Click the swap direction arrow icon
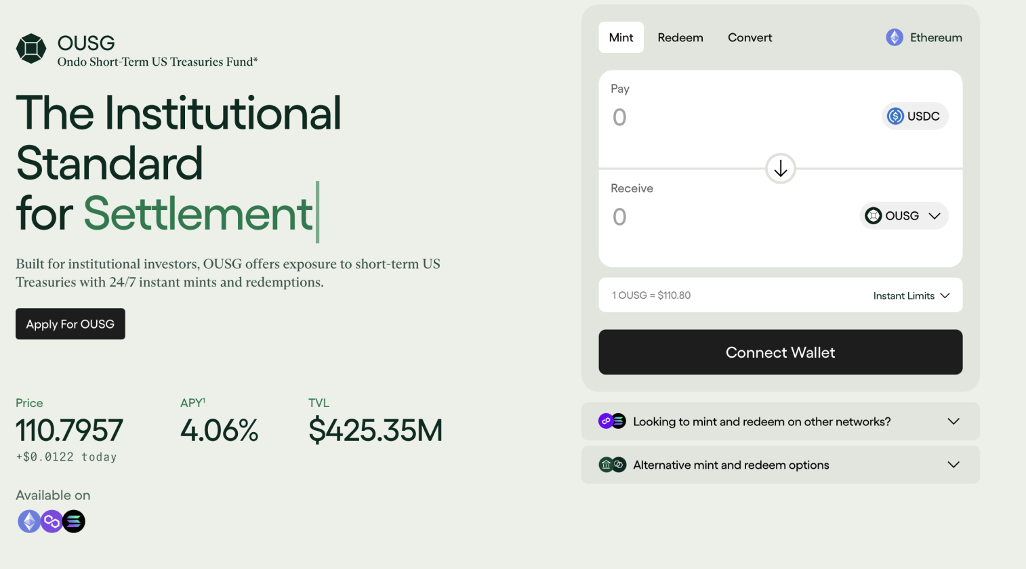This screenshot has height=569, width=1026. click(x=780, y=169)
